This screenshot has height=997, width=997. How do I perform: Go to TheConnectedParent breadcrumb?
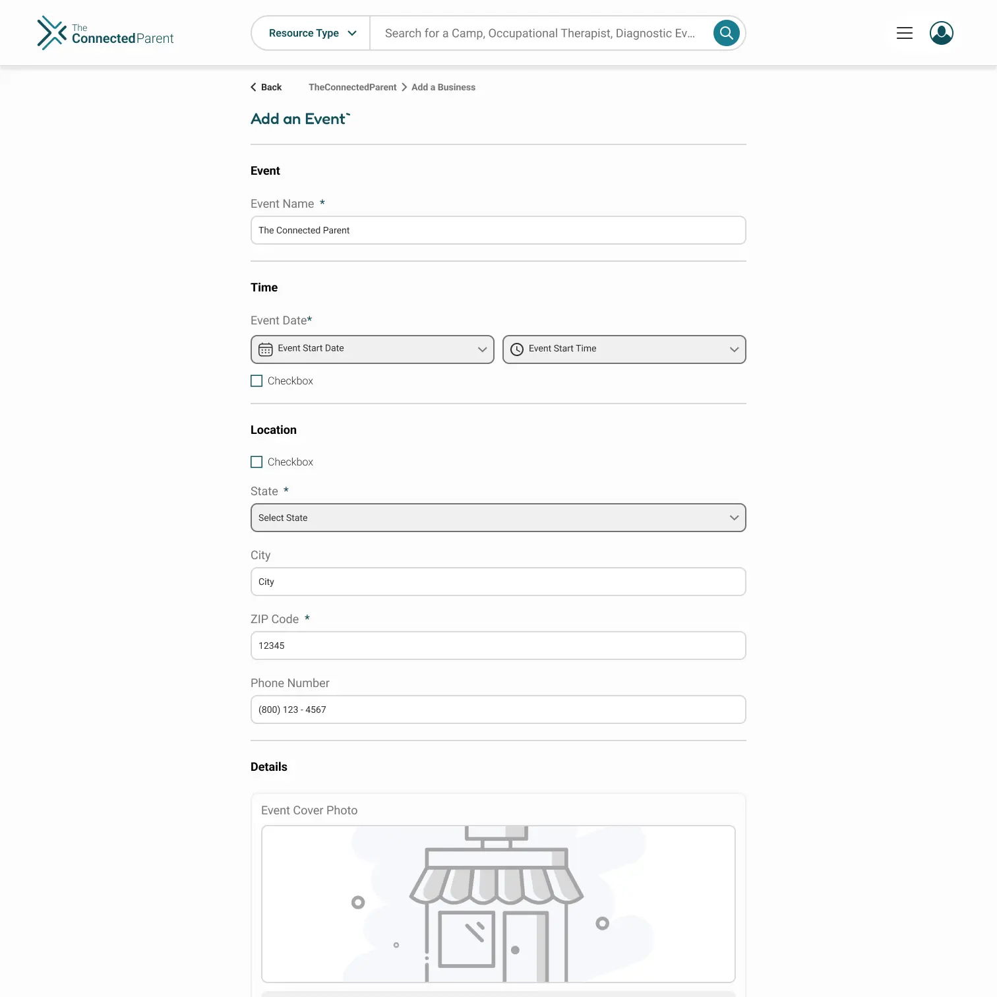(352, 87)
